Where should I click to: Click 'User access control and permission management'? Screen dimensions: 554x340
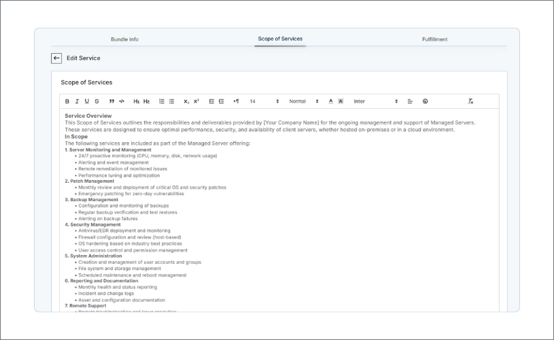pos(133,250)
